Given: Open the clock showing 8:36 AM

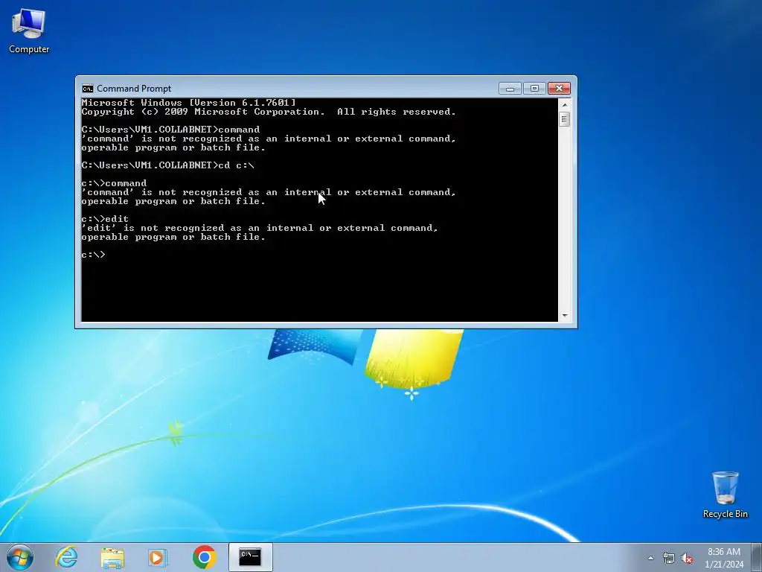Looking at the screenshot, I should point(724,558).
